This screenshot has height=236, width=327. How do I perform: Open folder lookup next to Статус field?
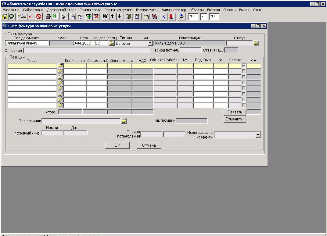coord(256,43)
